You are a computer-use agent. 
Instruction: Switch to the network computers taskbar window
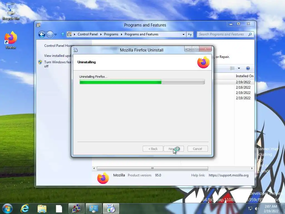pyautogui.click(x=77, y=208)
